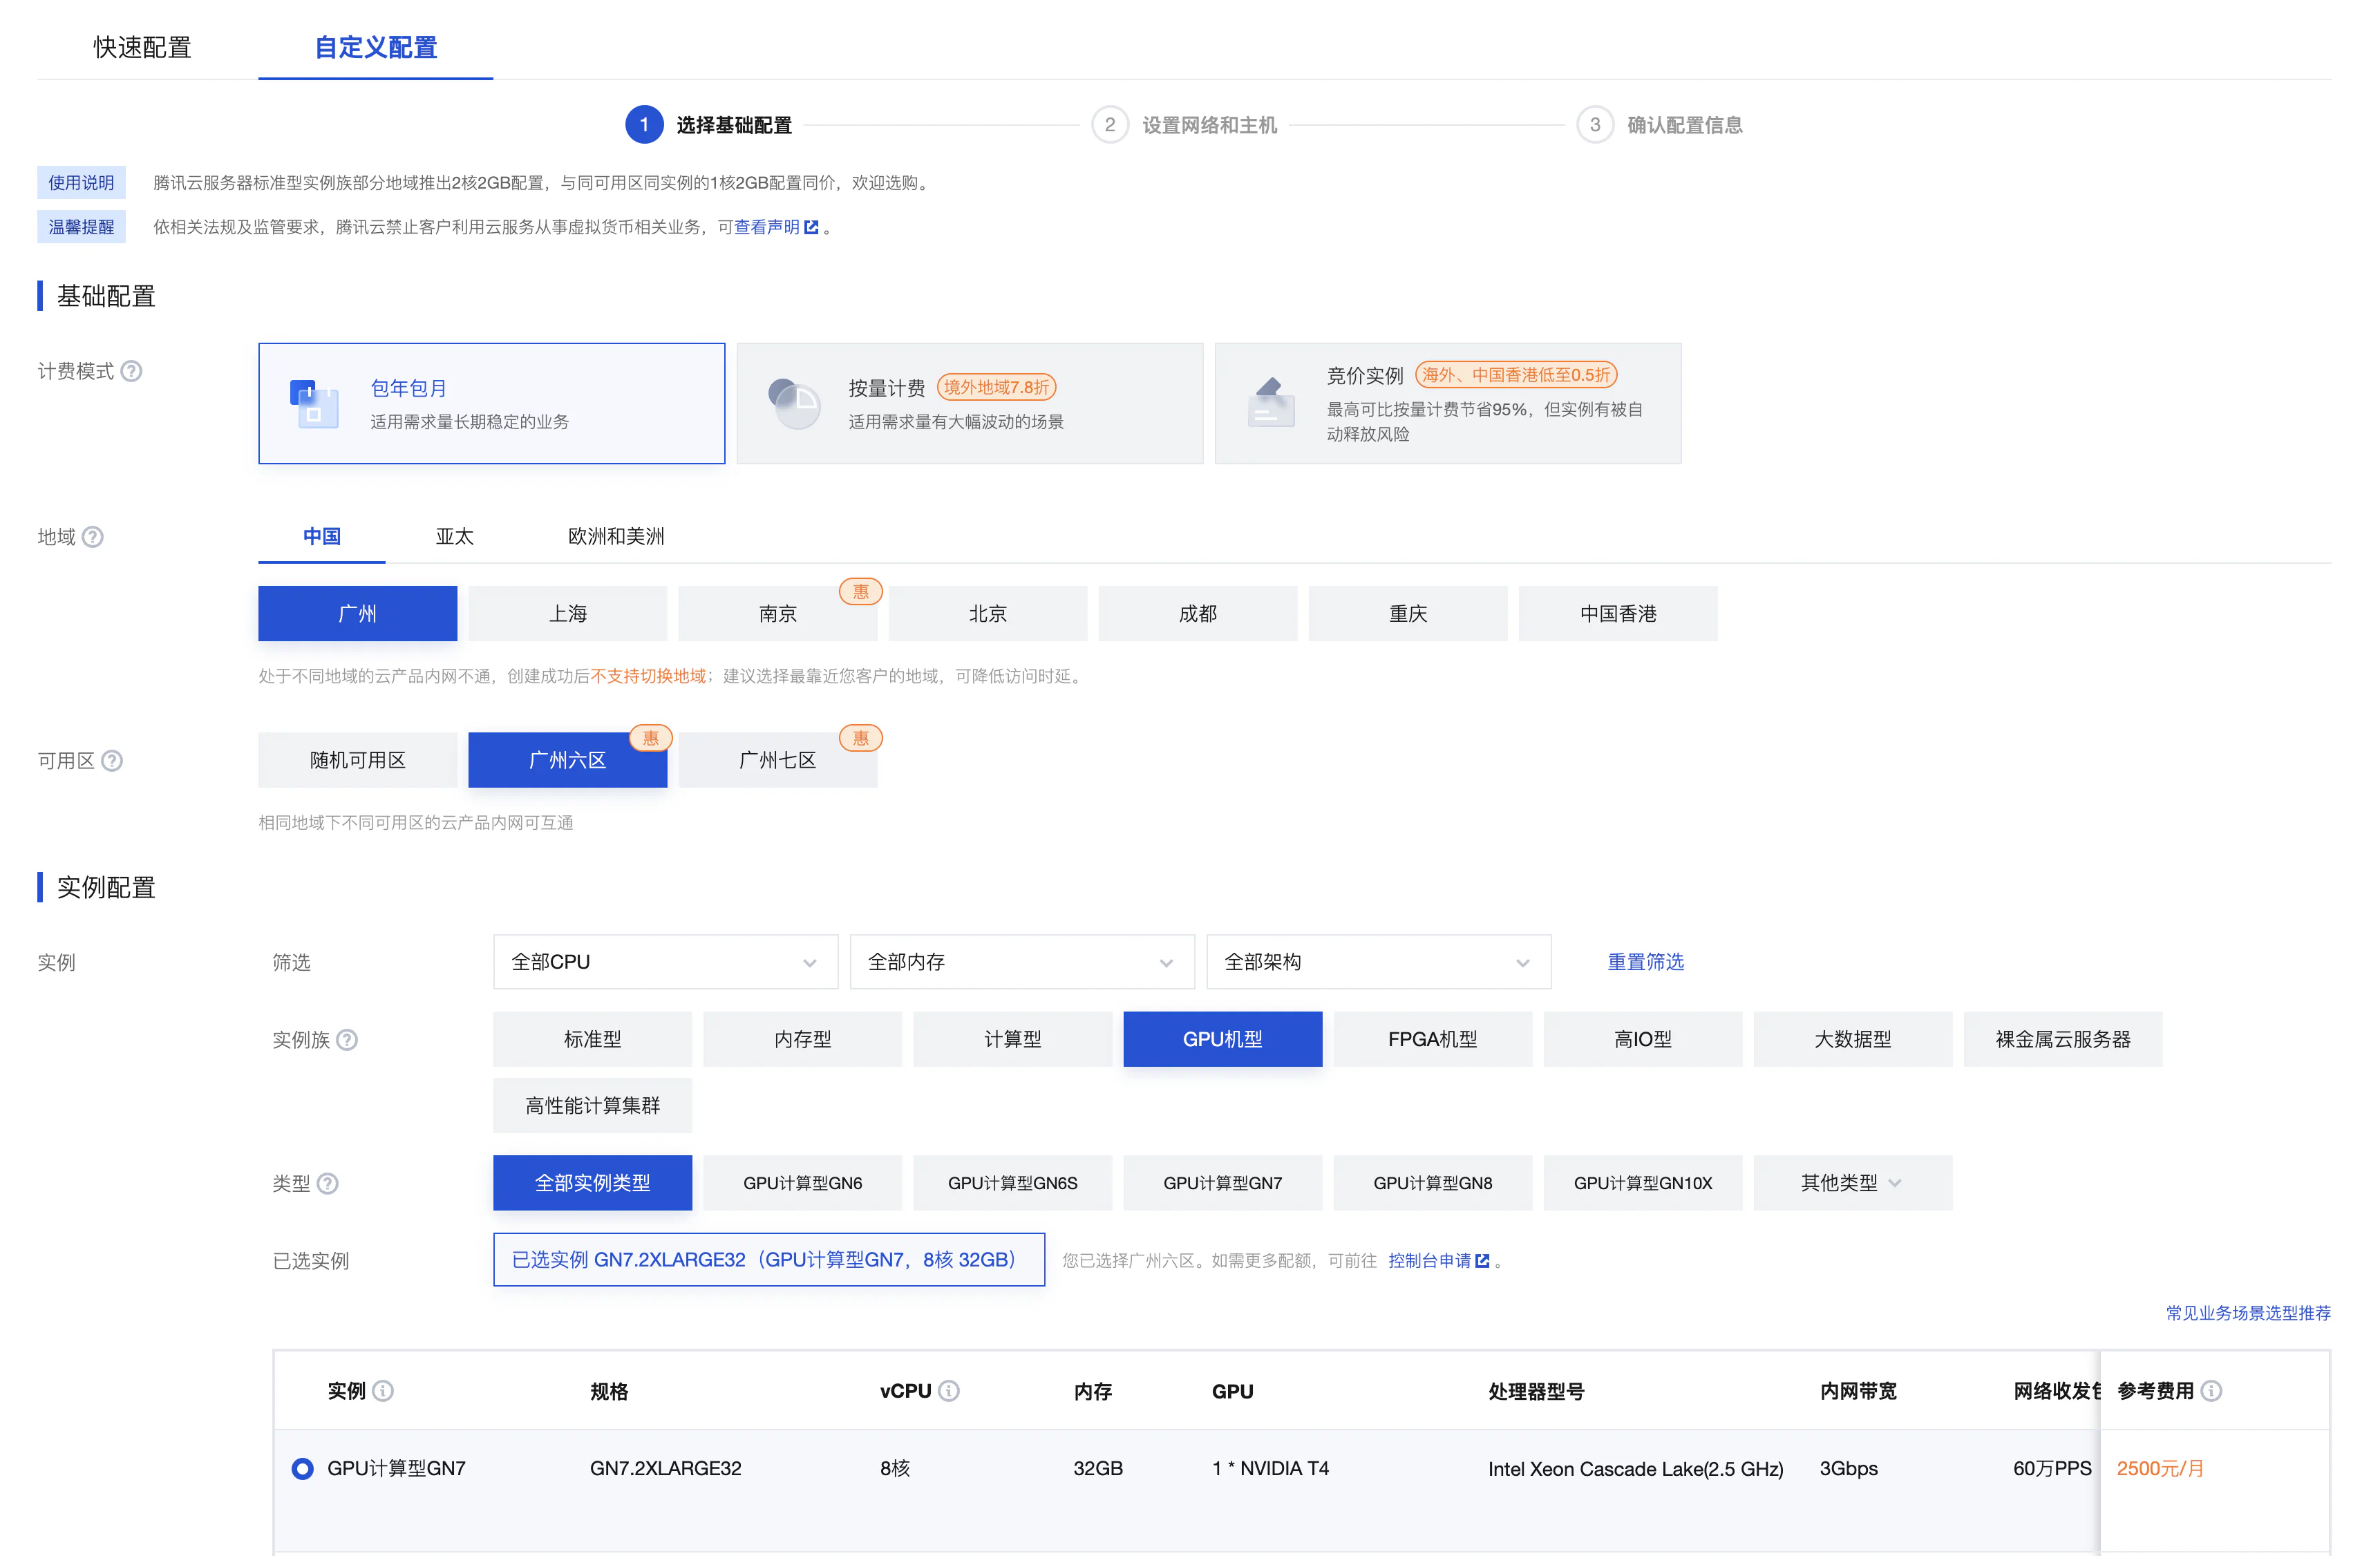Click 重置筛选 link
This screenshot has width=2380, height=1556.
[x=1645, y=962]
